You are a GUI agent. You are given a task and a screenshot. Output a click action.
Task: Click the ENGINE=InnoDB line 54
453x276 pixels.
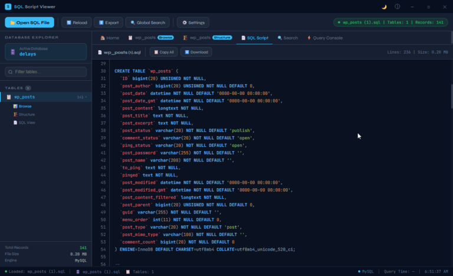point(205,249)
